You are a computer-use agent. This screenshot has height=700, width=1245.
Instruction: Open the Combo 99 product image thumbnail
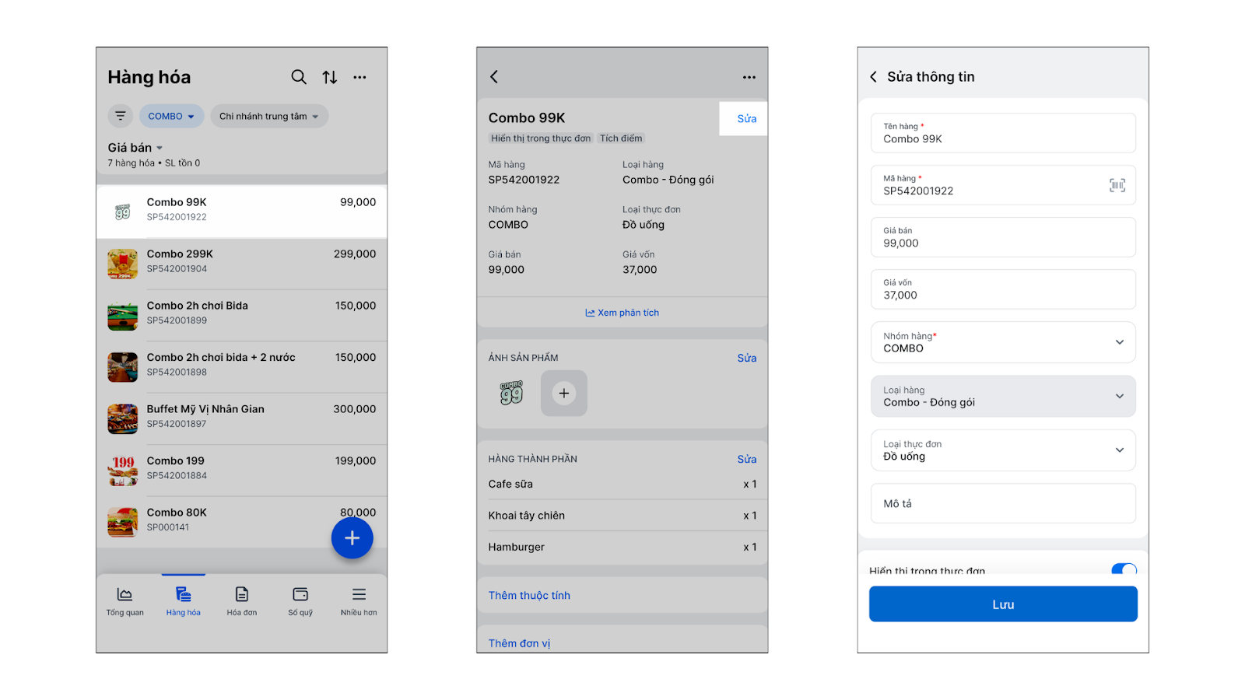pyautogui.click(x=512, y=393)
